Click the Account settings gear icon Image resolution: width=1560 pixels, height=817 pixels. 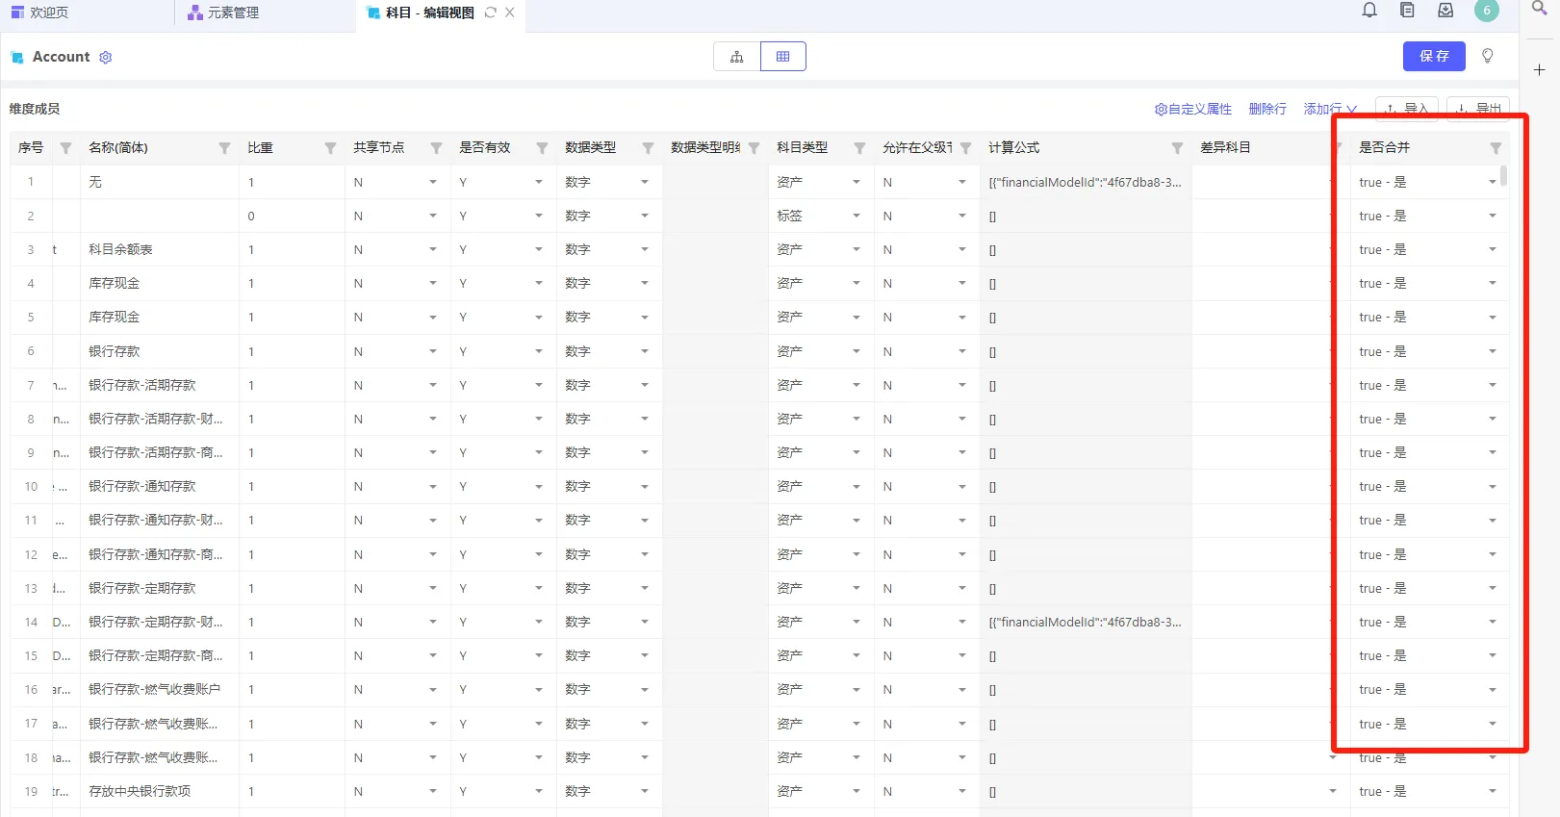106,58
